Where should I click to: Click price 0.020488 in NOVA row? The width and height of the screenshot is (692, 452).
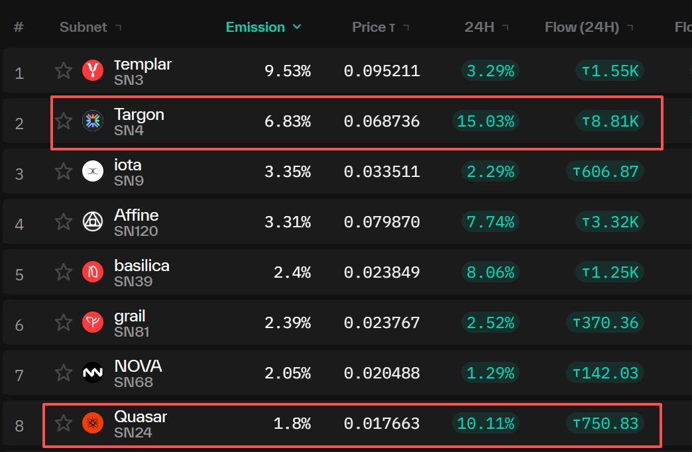(x=382, y=373)
